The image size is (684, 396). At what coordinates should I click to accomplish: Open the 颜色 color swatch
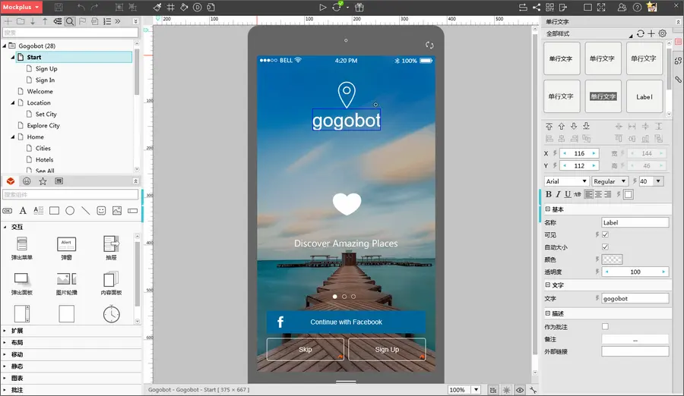[612, 259]
